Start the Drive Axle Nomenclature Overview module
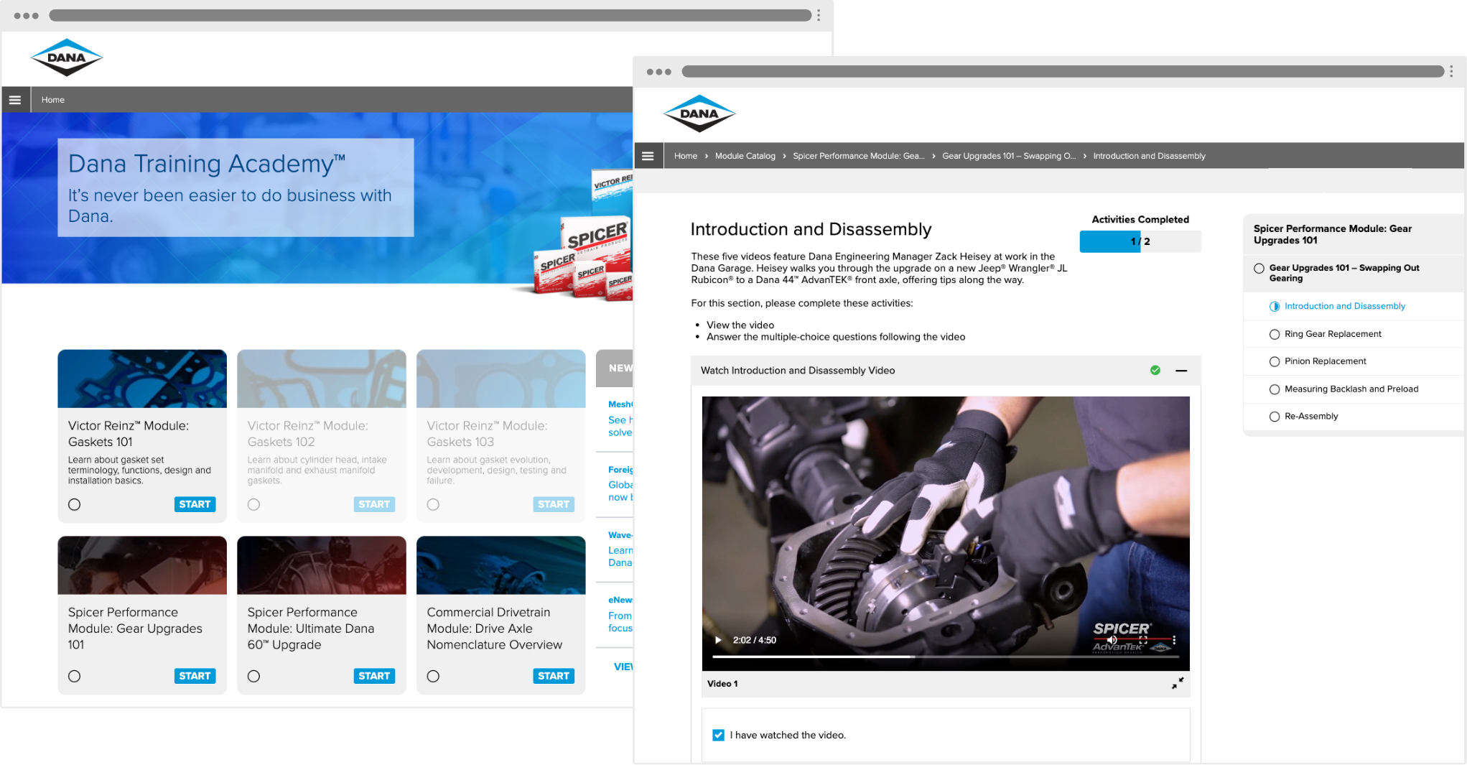This screenshot has width=1467, height=765. [x=554, y=676]
